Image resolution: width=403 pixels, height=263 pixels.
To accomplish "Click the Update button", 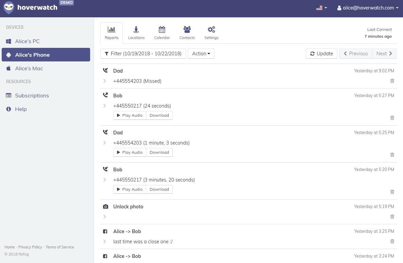I will point(321,54).
